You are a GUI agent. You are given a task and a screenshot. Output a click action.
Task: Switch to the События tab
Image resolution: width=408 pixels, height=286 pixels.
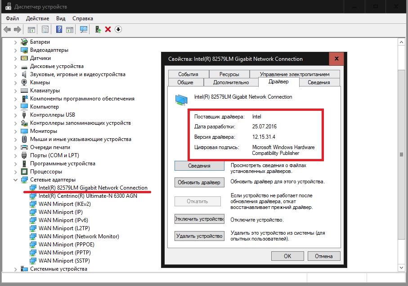pos(188,74)
